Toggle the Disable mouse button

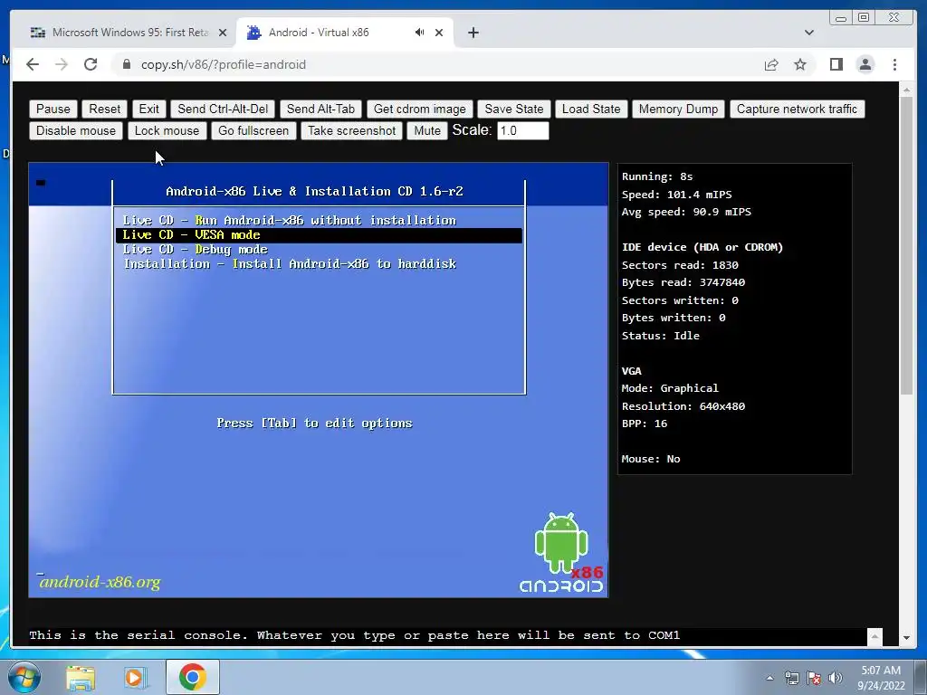(76, 130)
